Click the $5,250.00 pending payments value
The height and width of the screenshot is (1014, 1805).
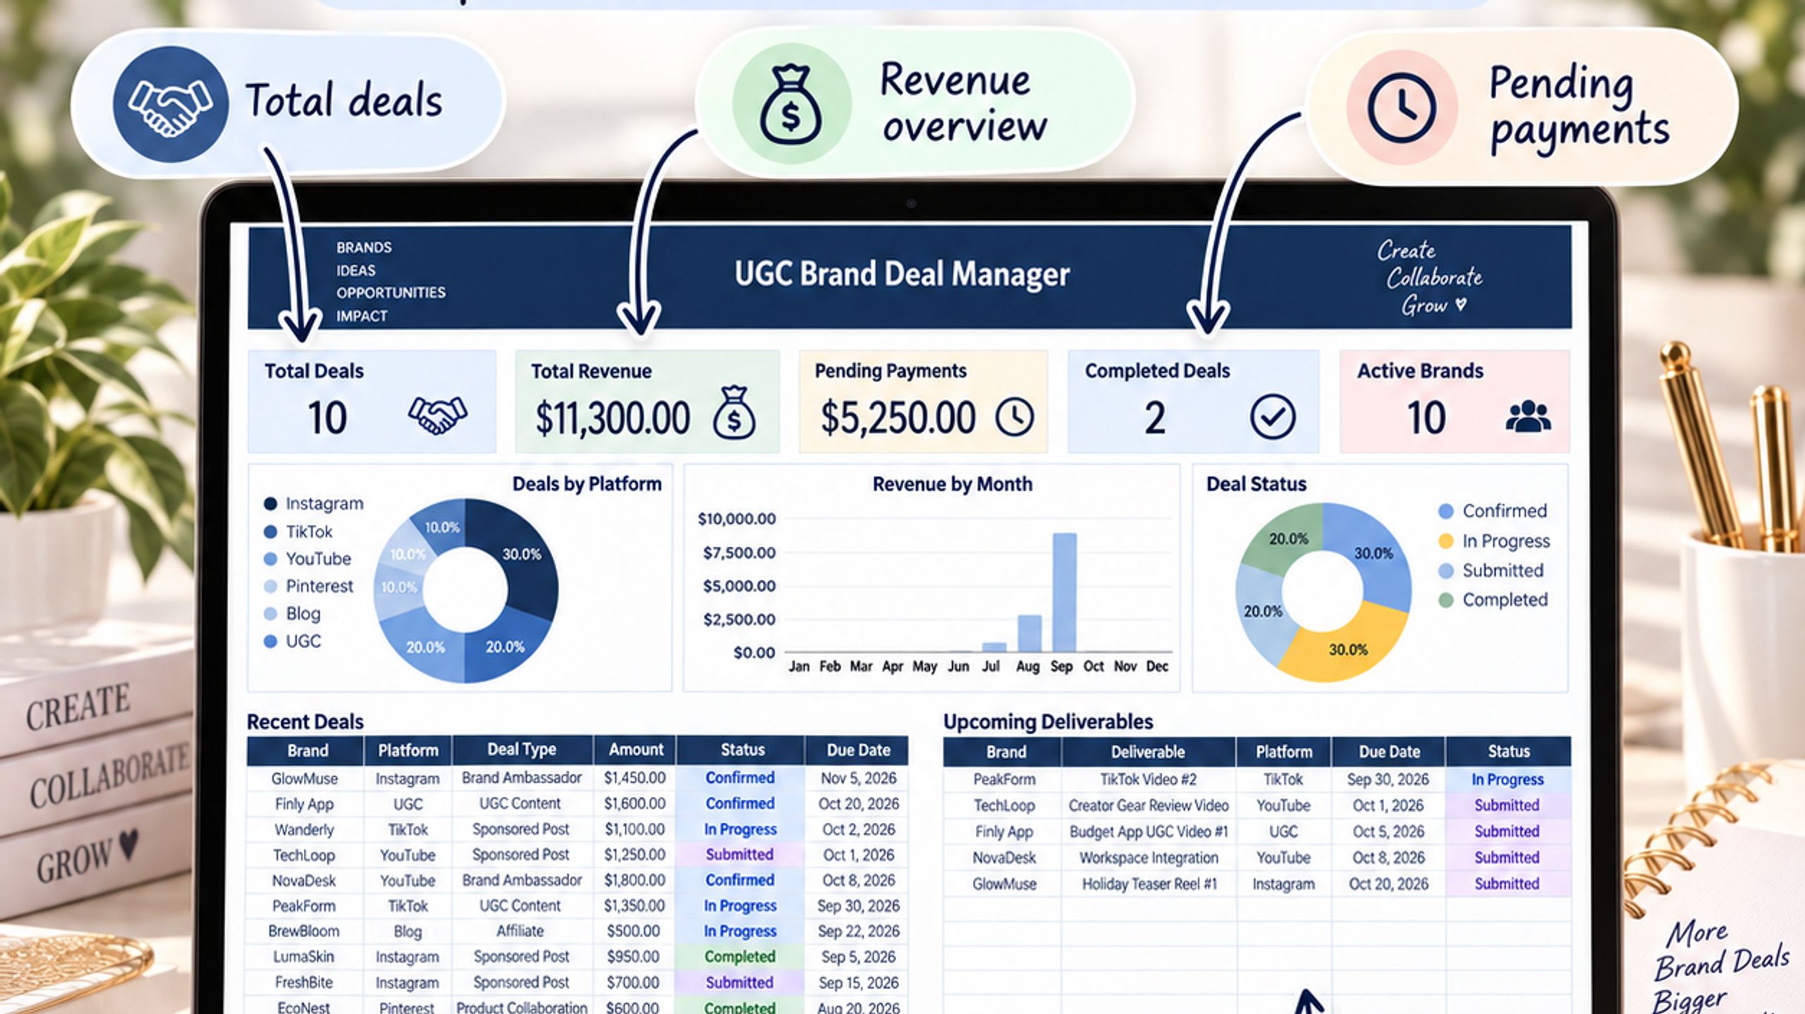(x=898, y=417)
